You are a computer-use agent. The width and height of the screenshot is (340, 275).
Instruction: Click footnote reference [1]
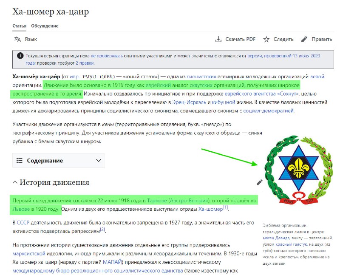click(226, 207)
